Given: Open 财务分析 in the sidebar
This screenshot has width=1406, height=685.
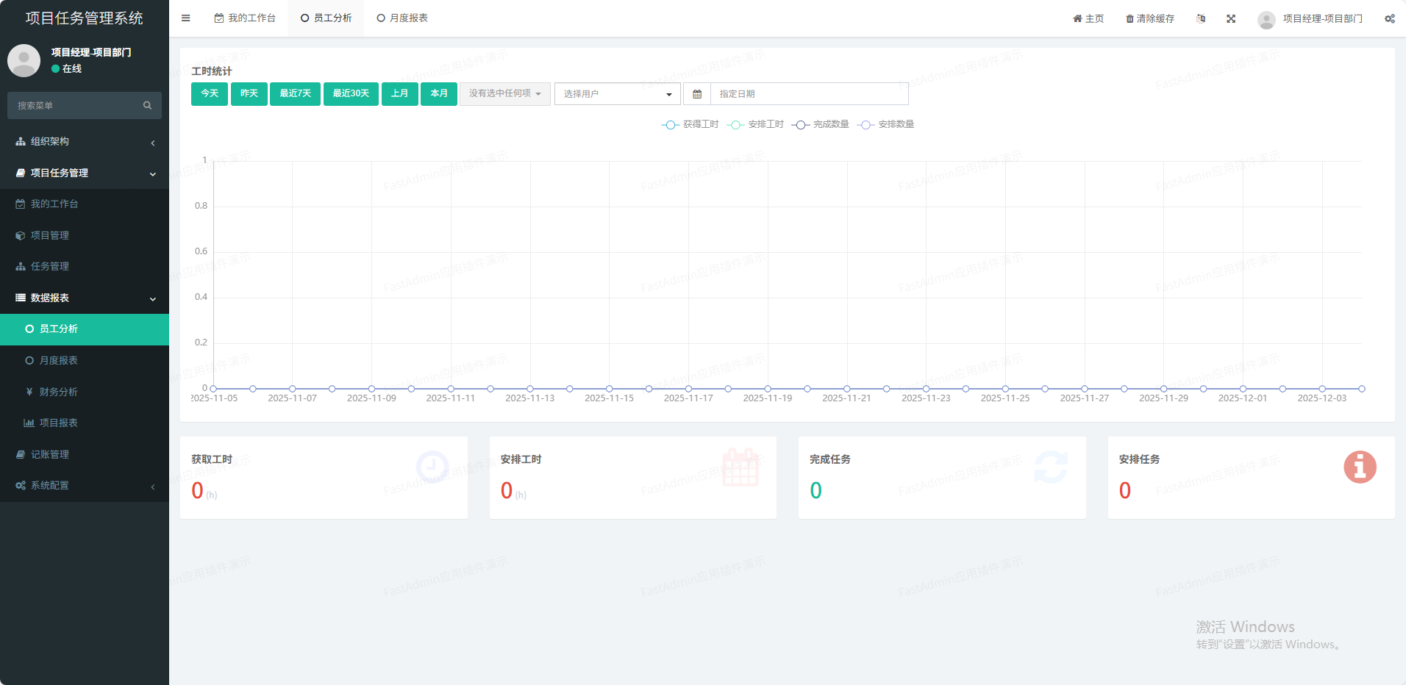Looking at the screenshot, I should pos(58,392).
